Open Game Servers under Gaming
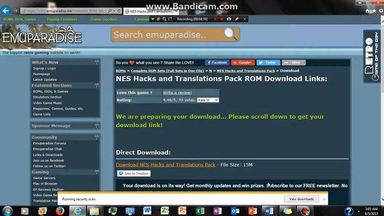384x216 pixels. point(44,178)
